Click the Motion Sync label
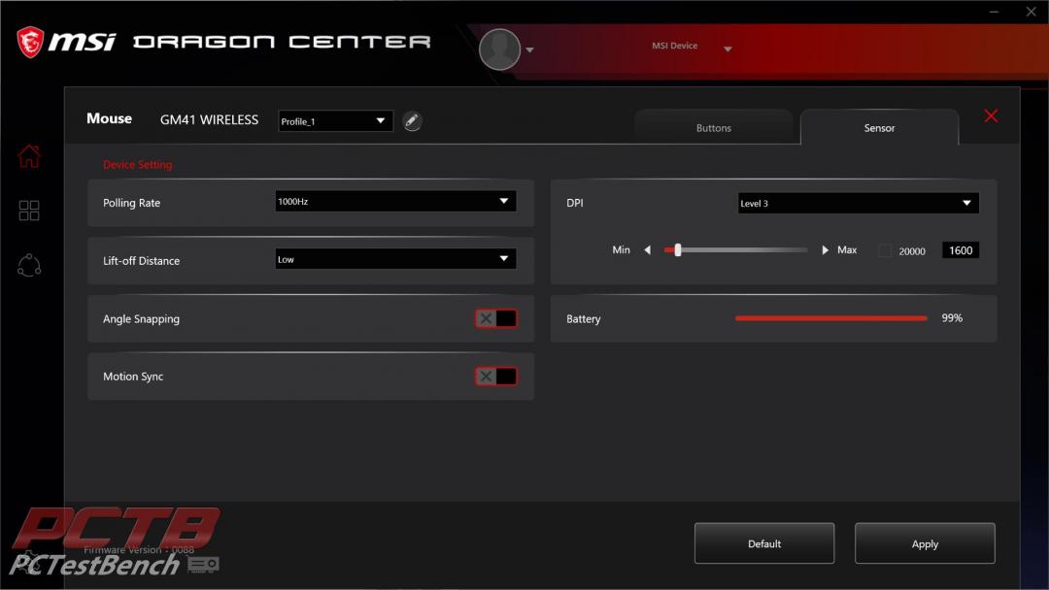Screen dimensions: 1049x590 point(133,377)
